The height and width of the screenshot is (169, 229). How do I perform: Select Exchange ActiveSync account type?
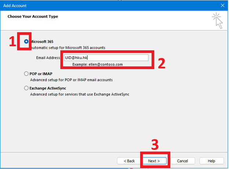point(26,88)
